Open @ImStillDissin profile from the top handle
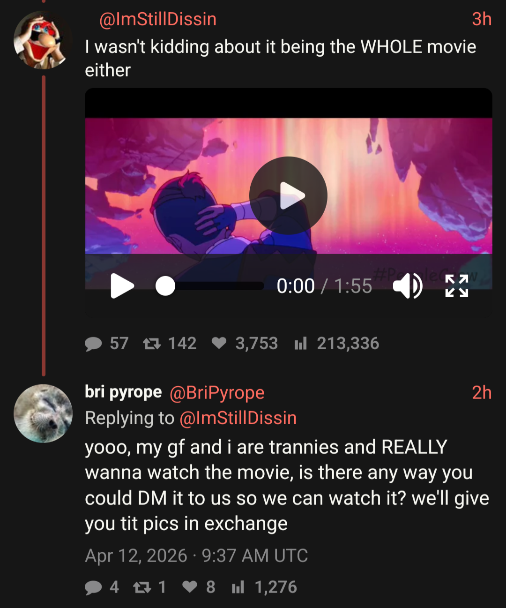Viewport: 506px width, 608px height. click(158, 19)
